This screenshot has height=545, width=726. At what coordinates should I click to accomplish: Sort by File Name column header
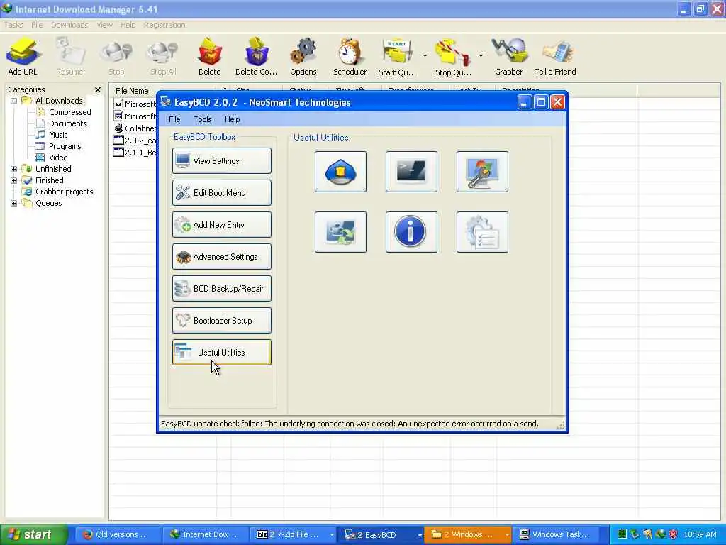coord(133,90)
